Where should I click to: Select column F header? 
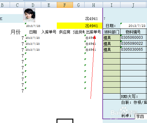[65, 5]
